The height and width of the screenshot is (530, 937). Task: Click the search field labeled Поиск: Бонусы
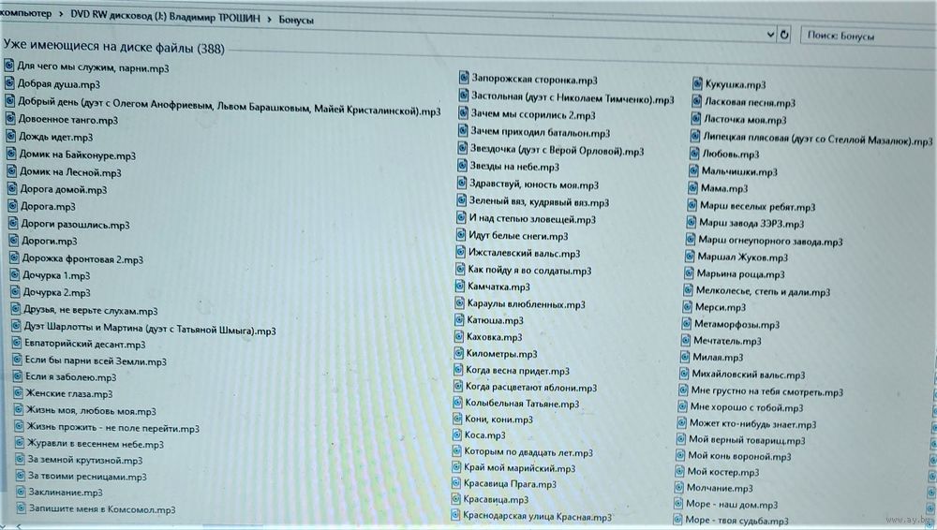tap(868, 37)
